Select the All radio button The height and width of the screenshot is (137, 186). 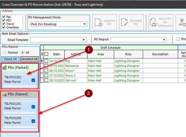23,53
